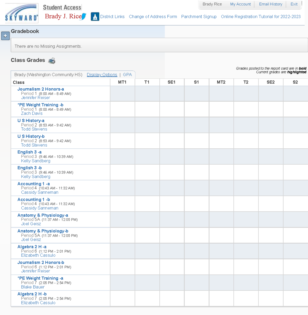Select the Journalism 2 Honors-a class
Screen dimensions: 308x315
click(x=41, y=89)
